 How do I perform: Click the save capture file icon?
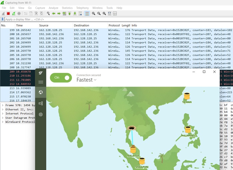click(31, 14)
